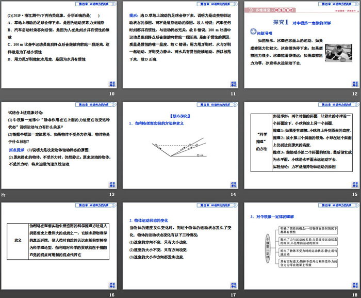Click the 栏目导引 icon on slide 17
This screenshot has width=361, height=298.
(234, 285)
